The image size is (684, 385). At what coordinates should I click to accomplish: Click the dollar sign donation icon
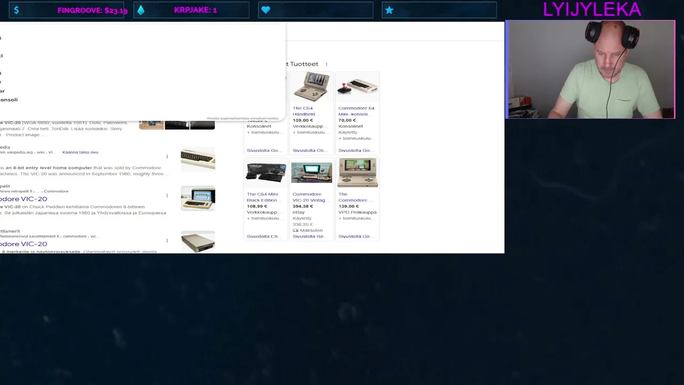[x=16, y=10]
